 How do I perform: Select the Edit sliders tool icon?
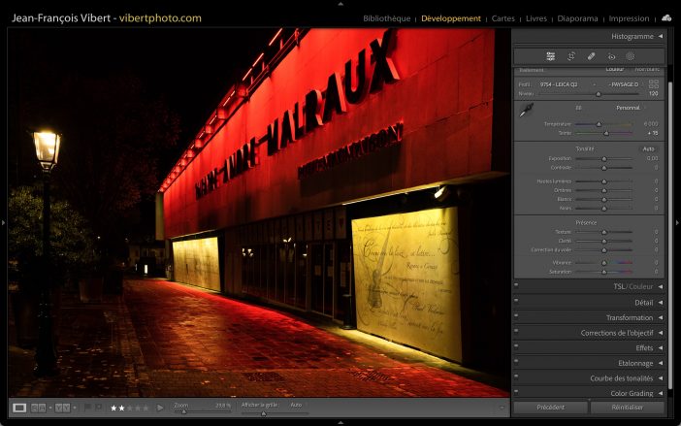pyautogui.click(x=550, y=56)
